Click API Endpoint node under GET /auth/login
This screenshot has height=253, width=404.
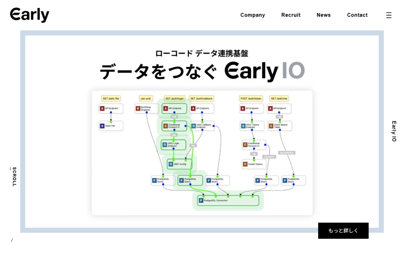point(174,108)
